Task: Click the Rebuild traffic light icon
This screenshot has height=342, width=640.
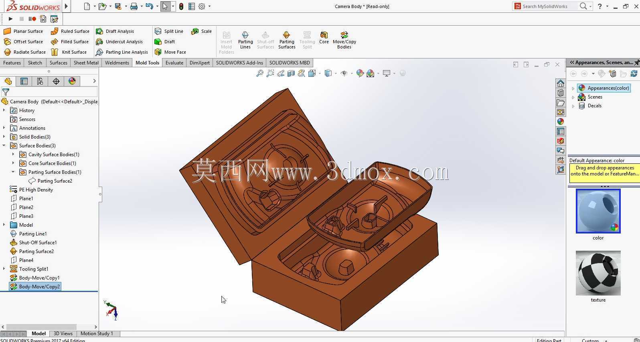Action: (181, 6)
